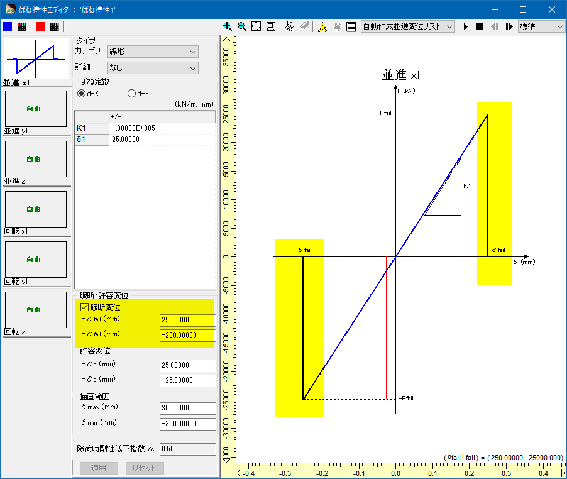Click the fit-to-view crosshair box icon

(256, 26)
